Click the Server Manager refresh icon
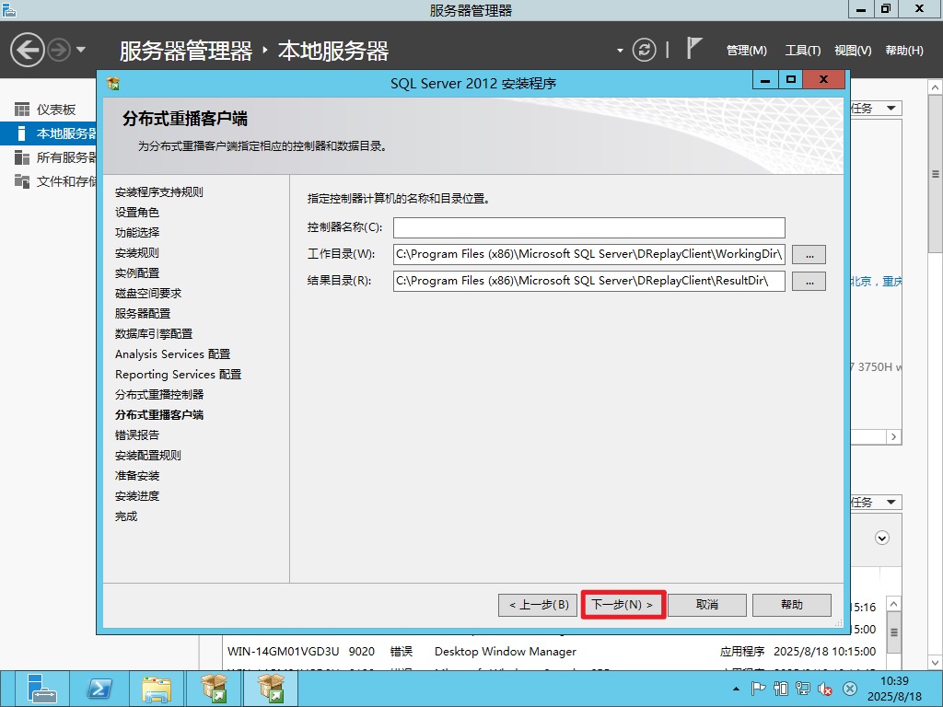This screenshot has height=707, width=943. coord(644,50)
